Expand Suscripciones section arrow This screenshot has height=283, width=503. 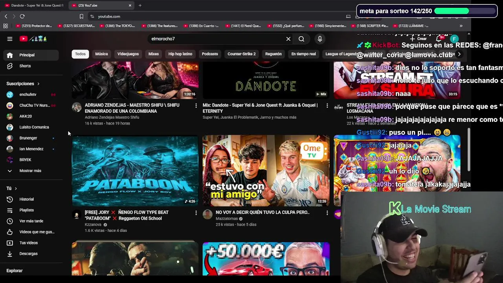click(x=38, y=84)
